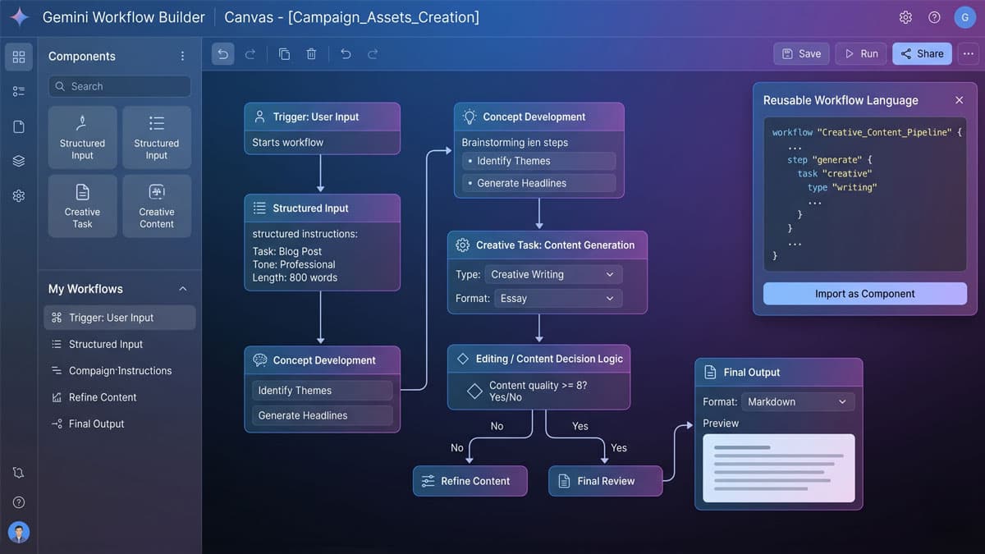Select Final Output in My Workflows
The width and height of the screenshot is (985, 554).
[x=120, y=424]
